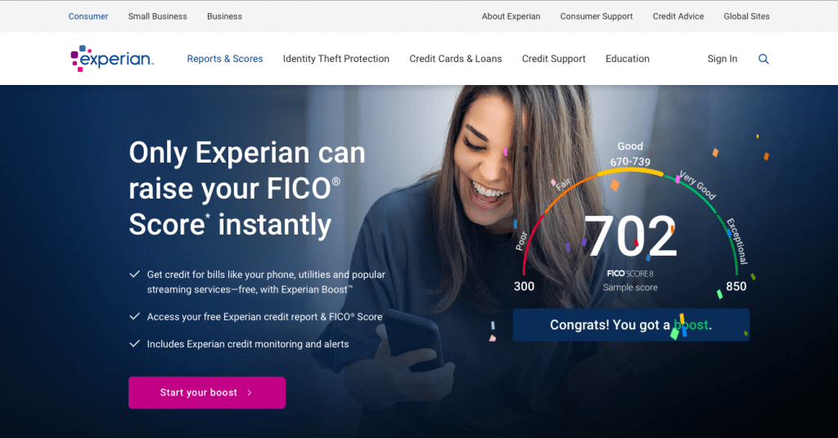Click the 702 FICO score number
Image resolution: width=838 pixels, height=438 pixels.
[x=631, y=236]
